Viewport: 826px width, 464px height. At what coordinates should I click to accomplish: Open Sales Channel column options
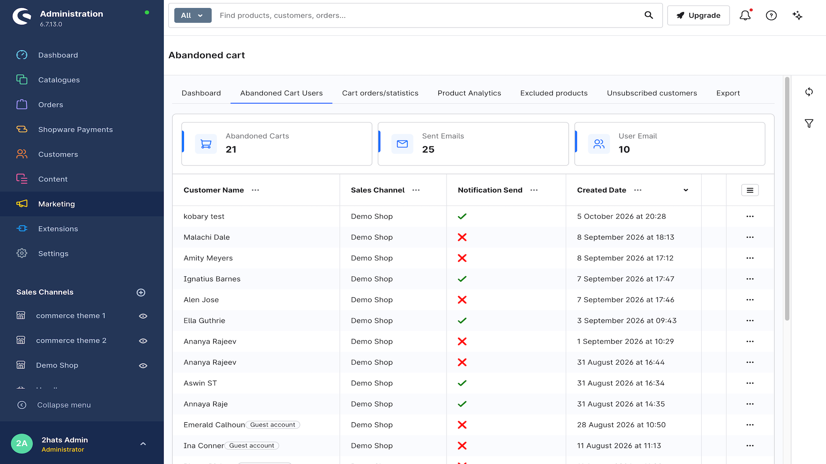coord(416,190)
